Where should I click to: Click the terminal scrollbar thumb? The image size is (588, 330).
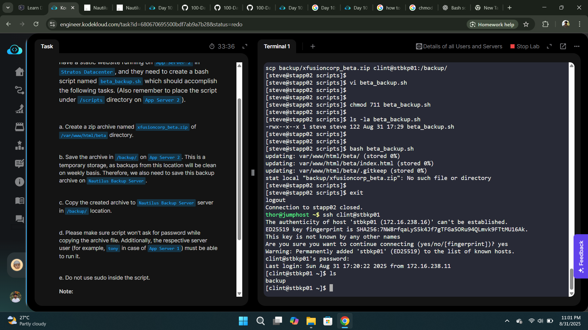571,279
